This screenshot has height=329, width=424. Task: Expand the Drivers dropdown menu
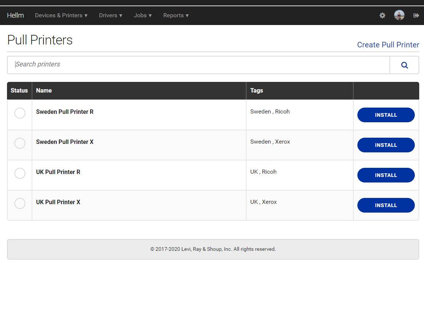[x=110, y=15]
